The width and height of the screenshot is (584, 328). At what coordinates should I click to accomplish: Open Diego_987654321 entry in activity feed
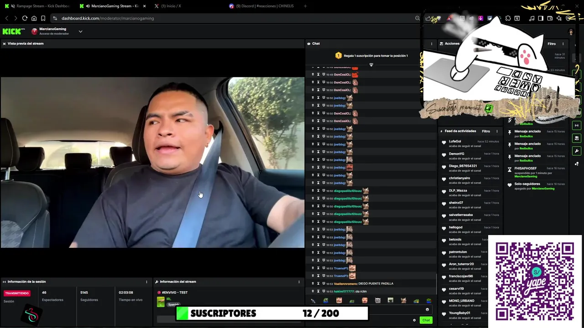pyautogui.click(x=463, y=166)
